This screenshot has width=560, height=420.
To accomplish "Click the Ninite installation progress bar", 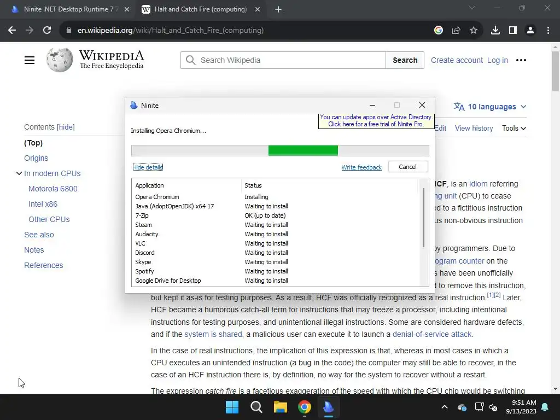I will pos(280,151).
